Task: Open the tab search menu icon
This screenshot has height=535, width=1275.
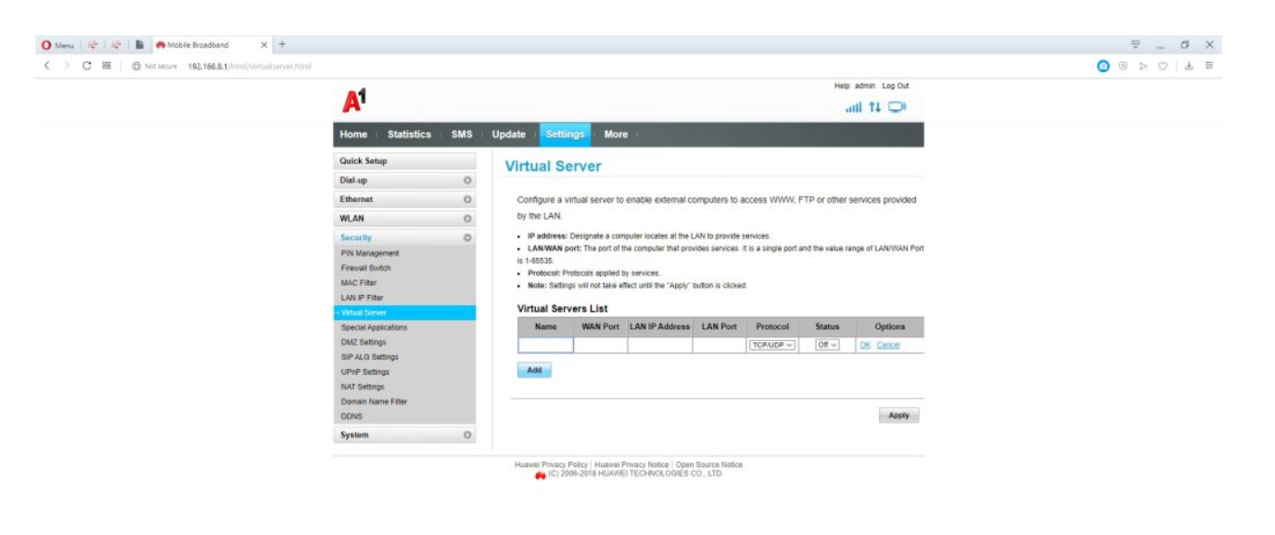Action: click(x=1136, y=45)
